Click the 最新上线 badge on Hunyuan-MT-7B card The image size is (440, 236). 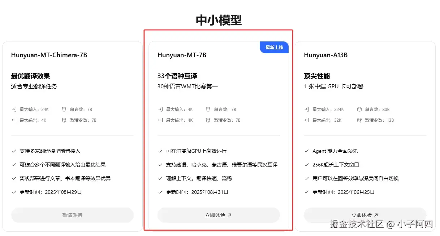tap(274, 47)
